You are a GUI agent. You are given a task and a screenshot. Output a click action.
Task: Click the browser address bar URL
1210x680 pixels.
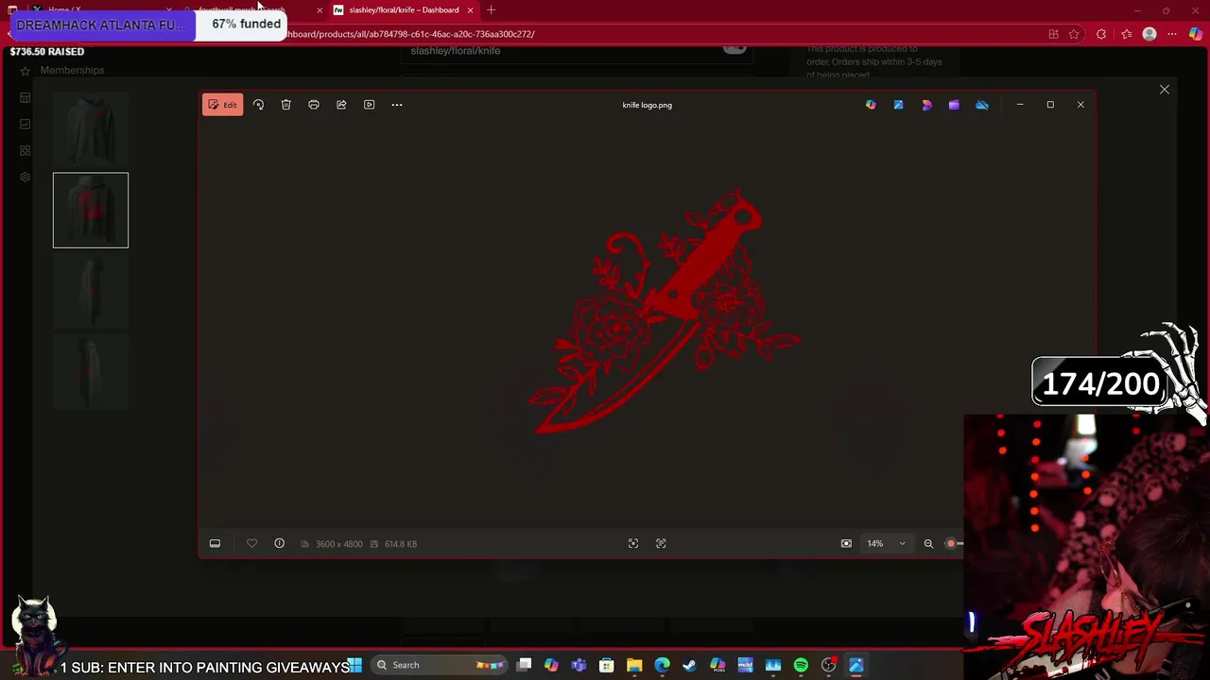pos(410,34)
